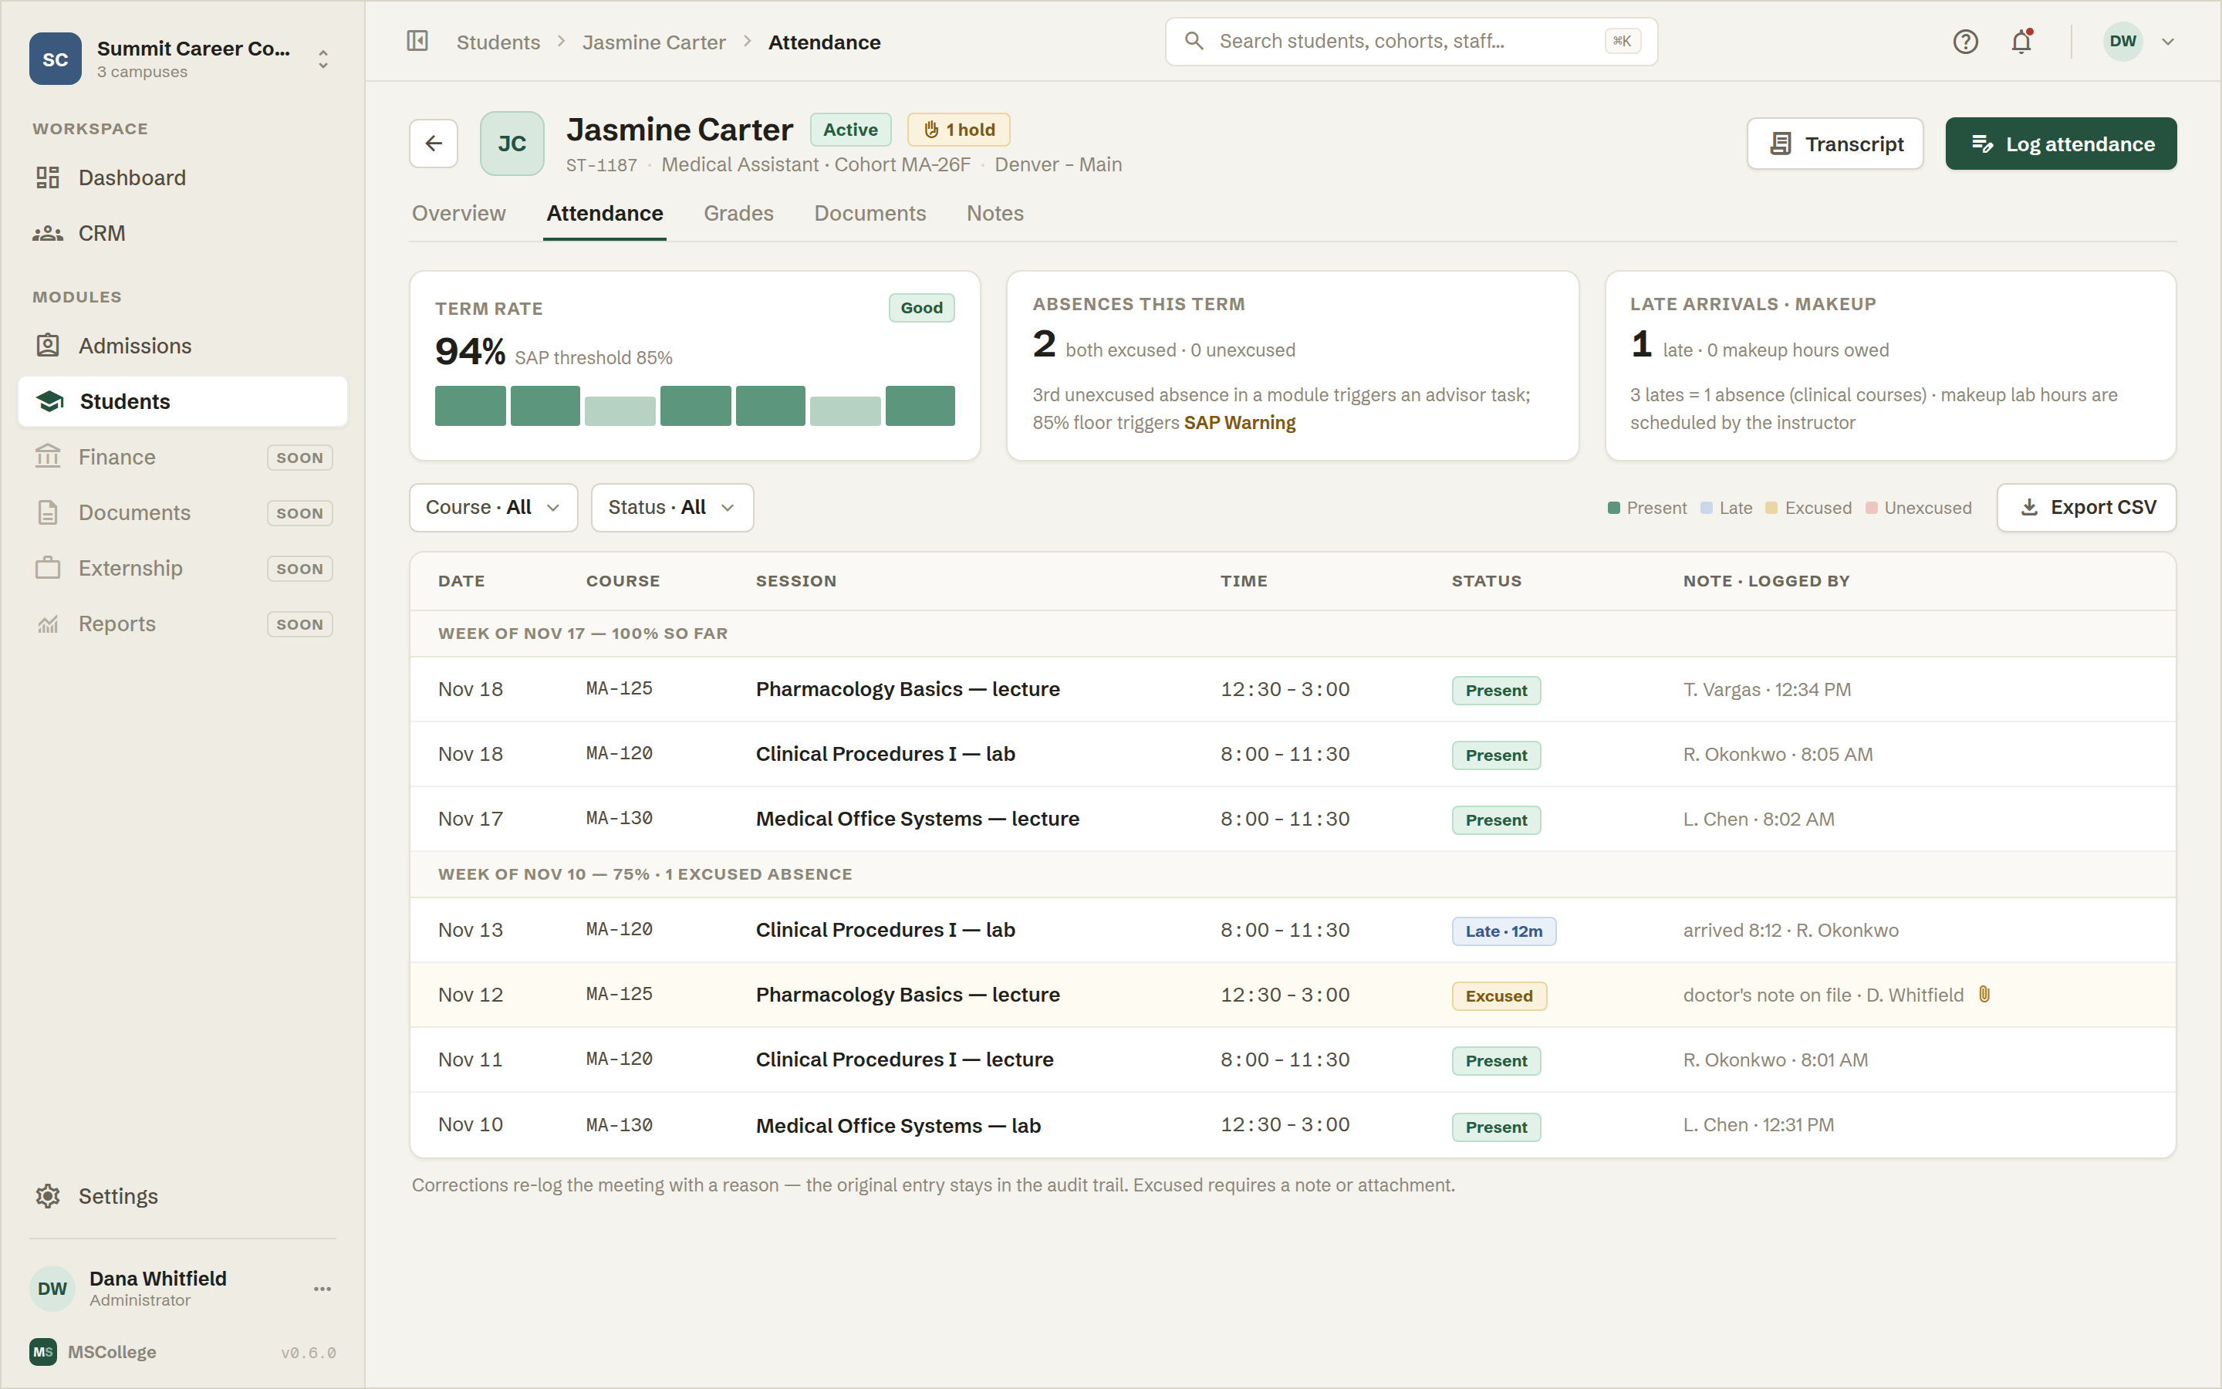The height and width of the screenshot is (1389, 2222).
Task: Click the first term rate bar segment
Action: 470,405
